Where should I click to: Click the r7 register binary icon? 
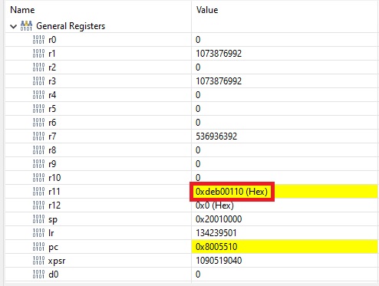point(38,136)
